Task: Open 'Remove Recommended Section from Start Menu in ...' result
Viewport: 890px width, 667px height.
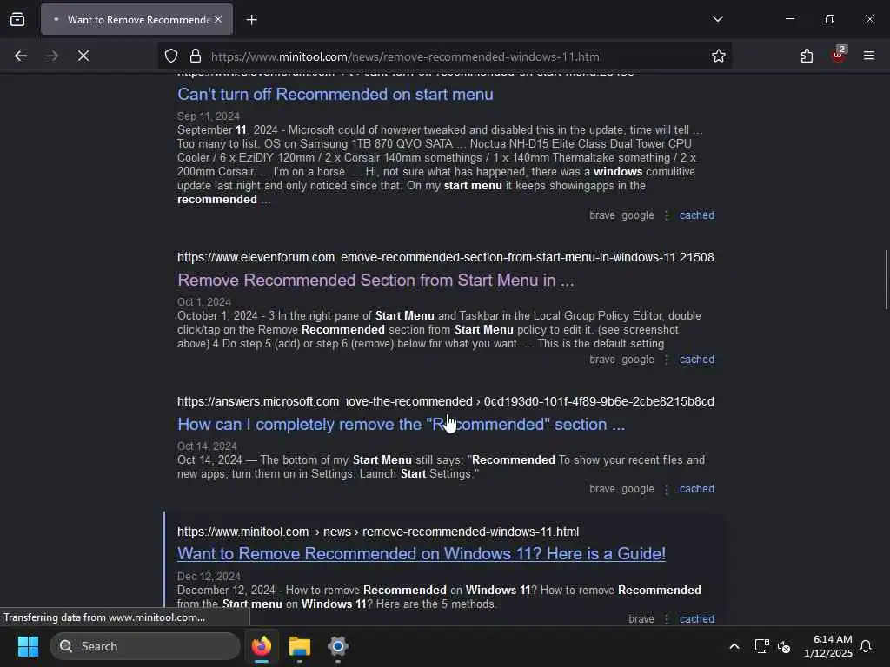Action: 375,281
